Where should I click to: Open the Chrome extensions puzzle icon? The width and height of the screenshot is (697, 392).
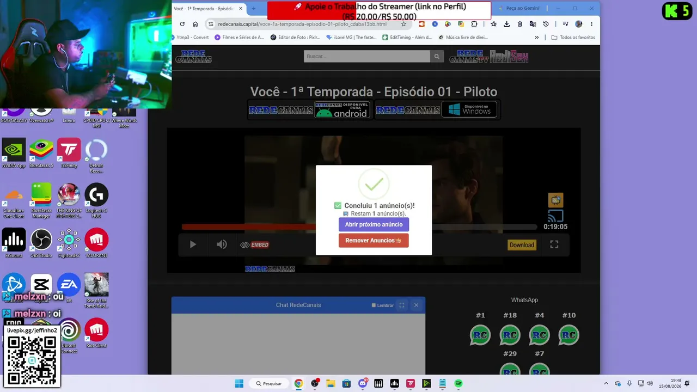point(474,24)
